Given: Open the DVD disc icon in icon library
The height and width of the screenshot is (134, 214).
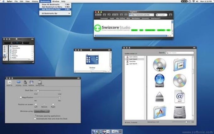Looking at the screenshot, I should (x=160, y=65).
